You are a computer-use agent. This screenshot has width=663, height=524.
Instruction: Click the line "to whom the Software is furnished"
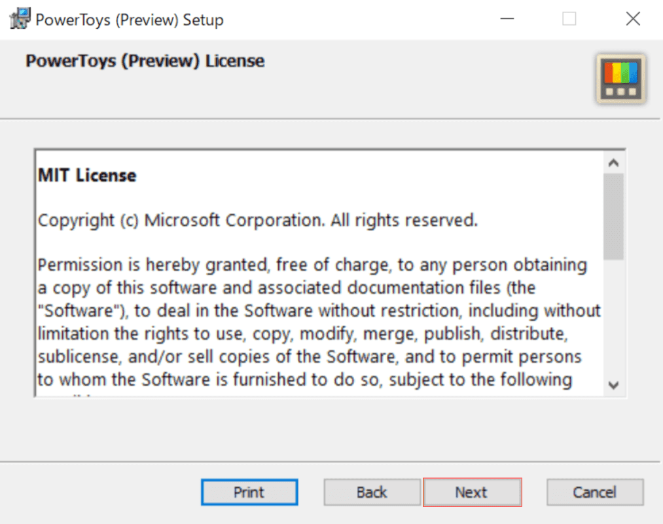click(x=305, y=380)
